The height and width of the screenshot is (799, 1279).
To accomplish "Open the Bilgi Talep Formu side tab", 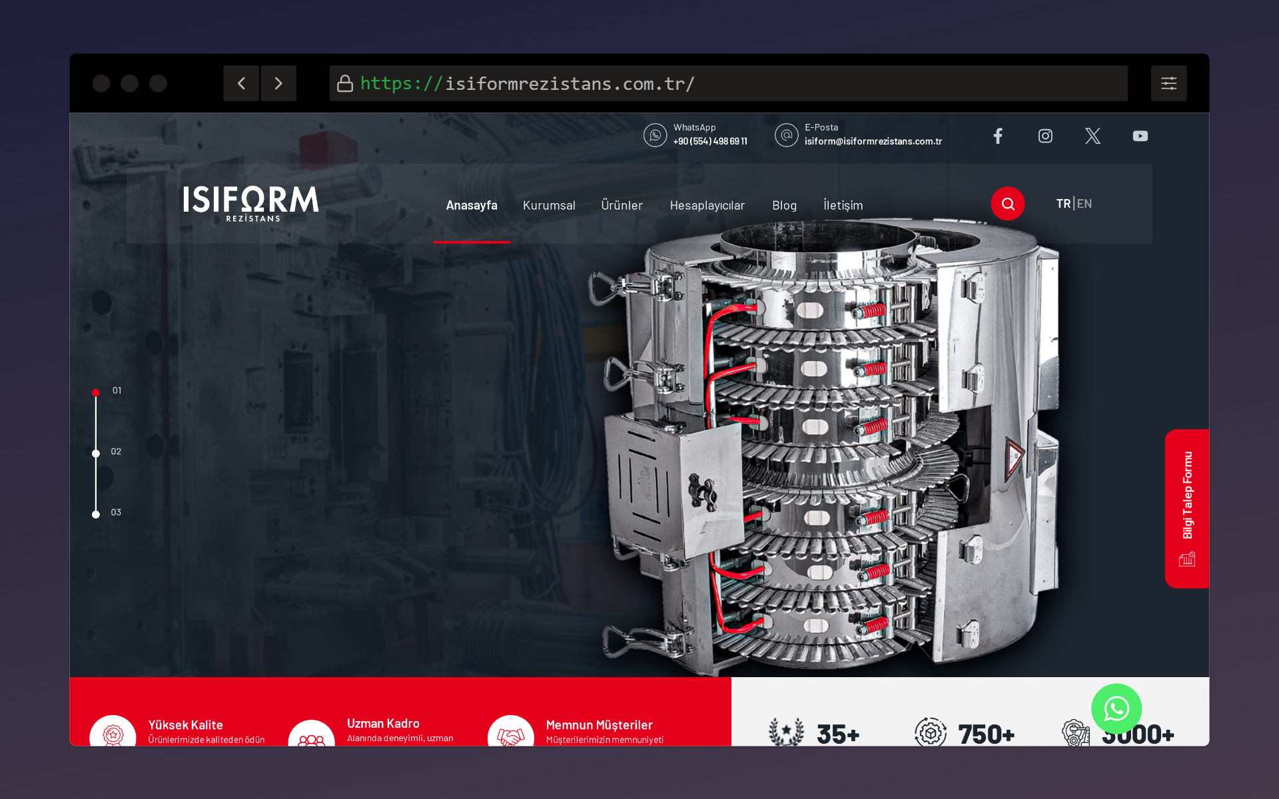I will pyautogui.click(x=1186, y=508).
